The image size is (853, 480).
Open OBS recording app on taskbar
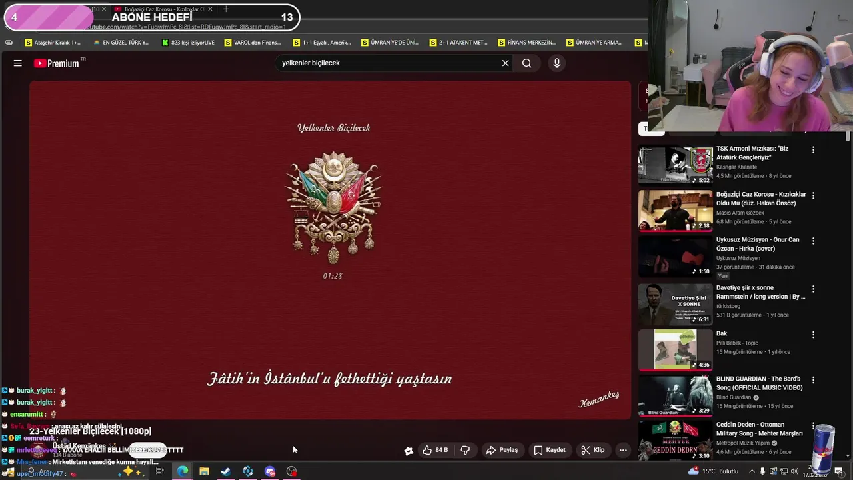click(292, 471)
